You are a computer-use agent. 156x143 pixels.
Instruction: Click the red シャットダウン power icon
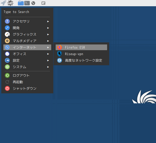pos(7,88)
